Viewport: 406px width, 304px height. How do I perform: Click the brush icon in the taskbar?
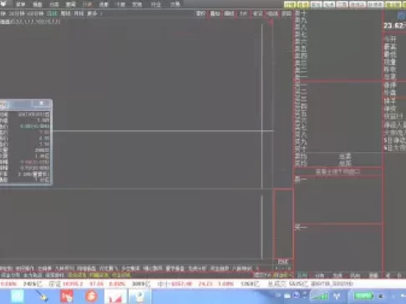(x=42, y=296)
